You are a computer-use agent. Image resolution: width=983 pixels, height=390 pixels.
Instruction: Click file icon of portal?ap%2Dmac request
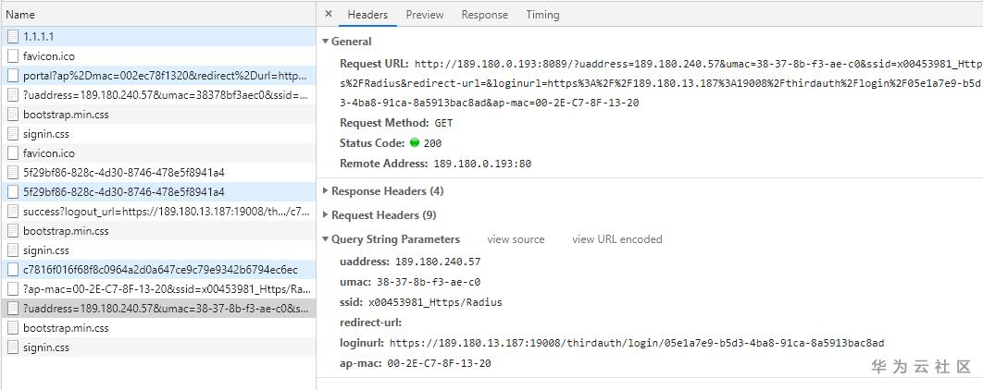click(13, 76)
